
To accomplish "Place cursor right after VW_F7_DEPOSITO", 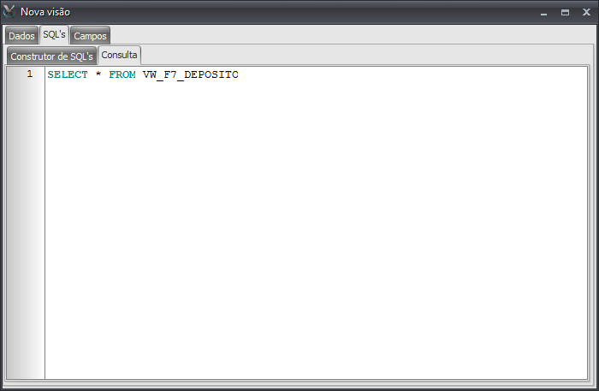I will pyautogui.click(x=240, y=75).
